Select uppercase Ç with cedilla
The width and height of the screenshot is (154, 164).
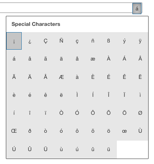click(x=45, y=41)
